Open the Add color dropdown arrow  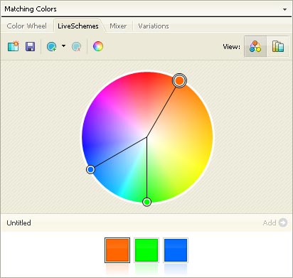click(x=63, y=46)
